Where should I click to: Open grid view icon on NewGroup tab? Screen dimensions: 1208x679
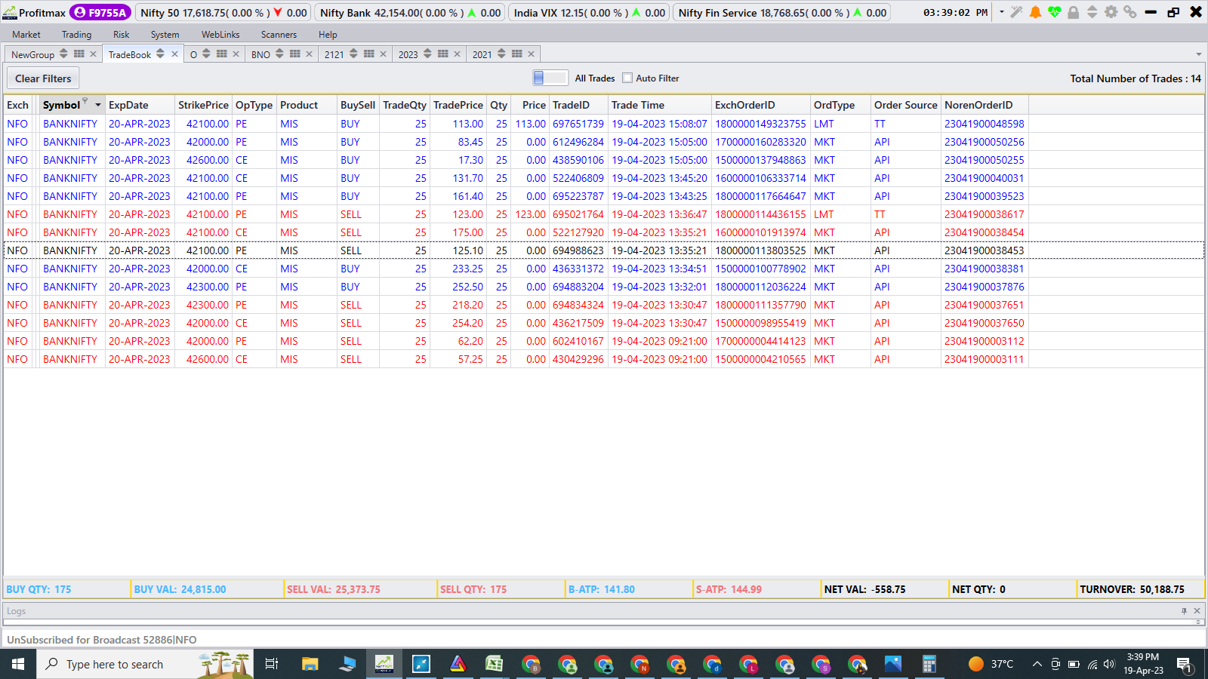[79, 54]
